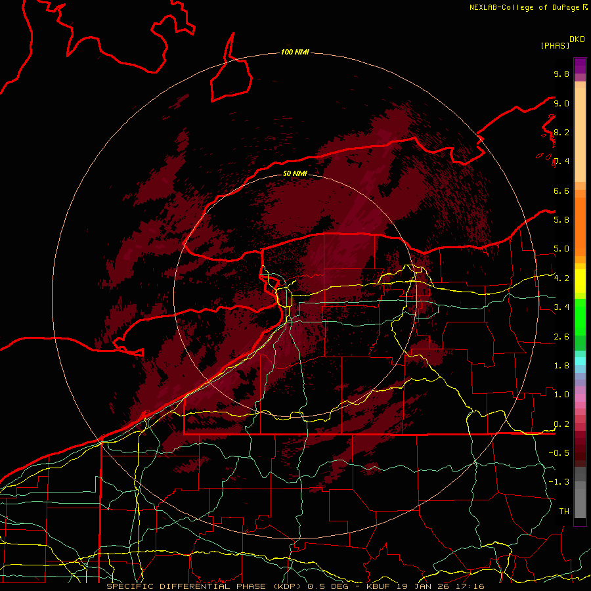
Task: Pick the bright green color bar segment
Action: [580, 317]
